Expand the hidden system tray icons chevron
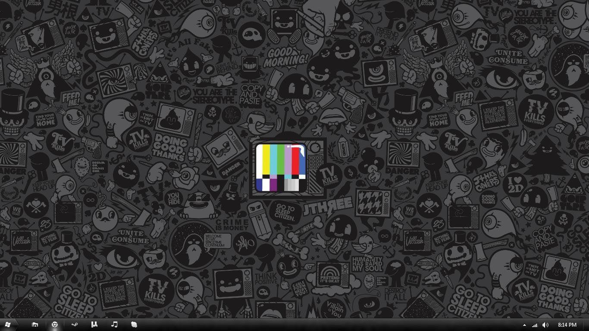The image size is (589, 331). coord(525,325)
